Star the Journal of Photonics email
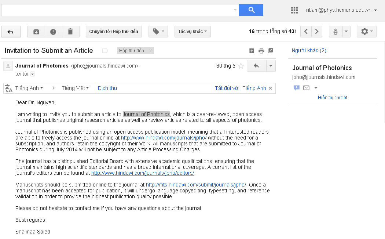 pyautogui.click(x=241, y=66)
